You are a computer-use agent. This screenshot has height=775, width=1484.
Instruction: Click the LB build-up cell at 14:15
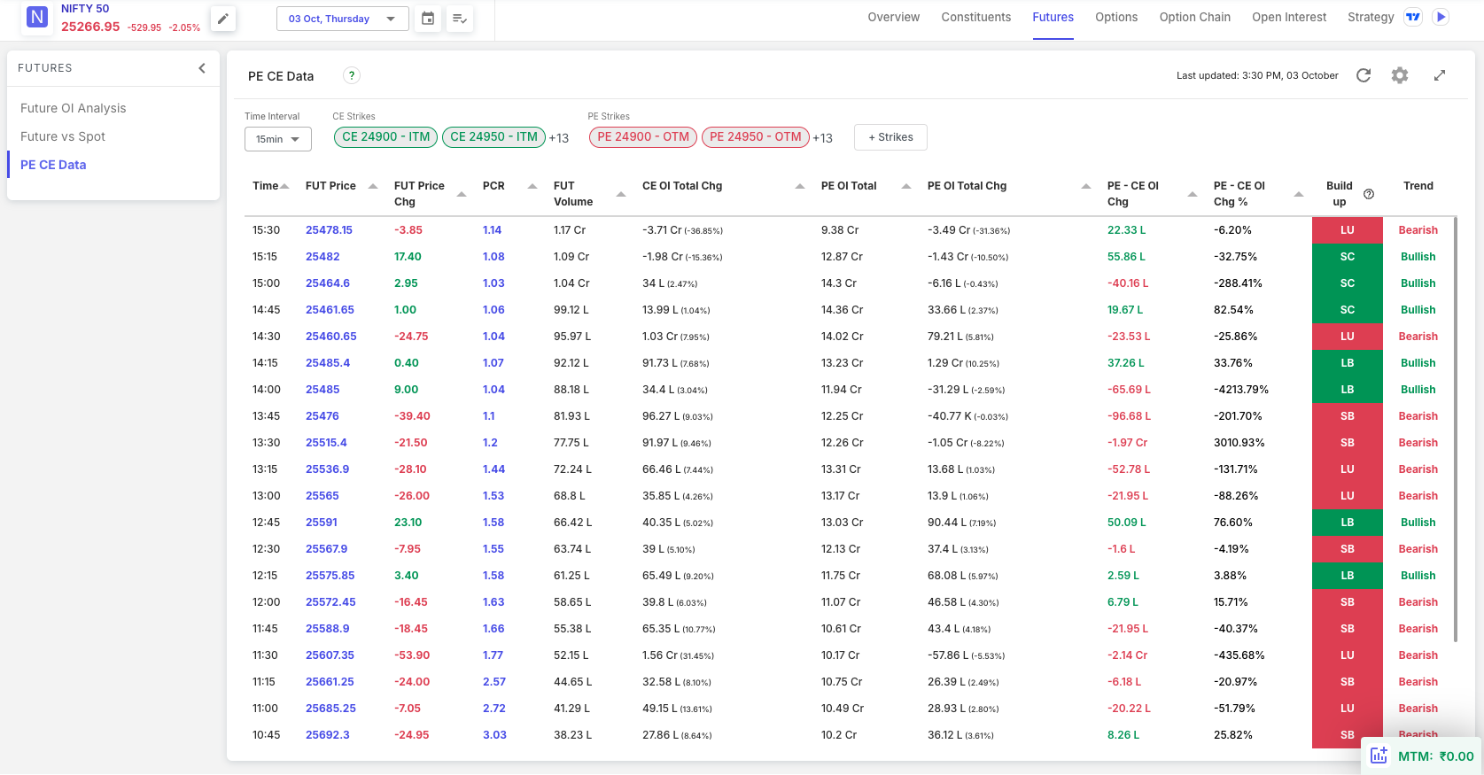pyautogui.click(x=1347, y=363)
